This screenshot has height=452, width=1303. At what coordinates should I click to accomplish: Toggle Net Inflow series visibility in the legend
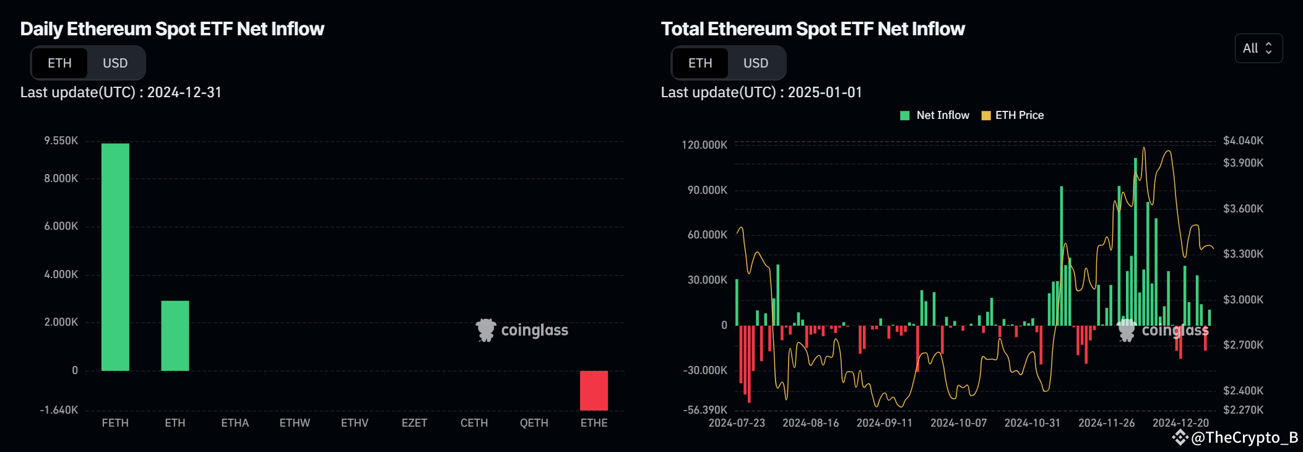coord(935,115)
